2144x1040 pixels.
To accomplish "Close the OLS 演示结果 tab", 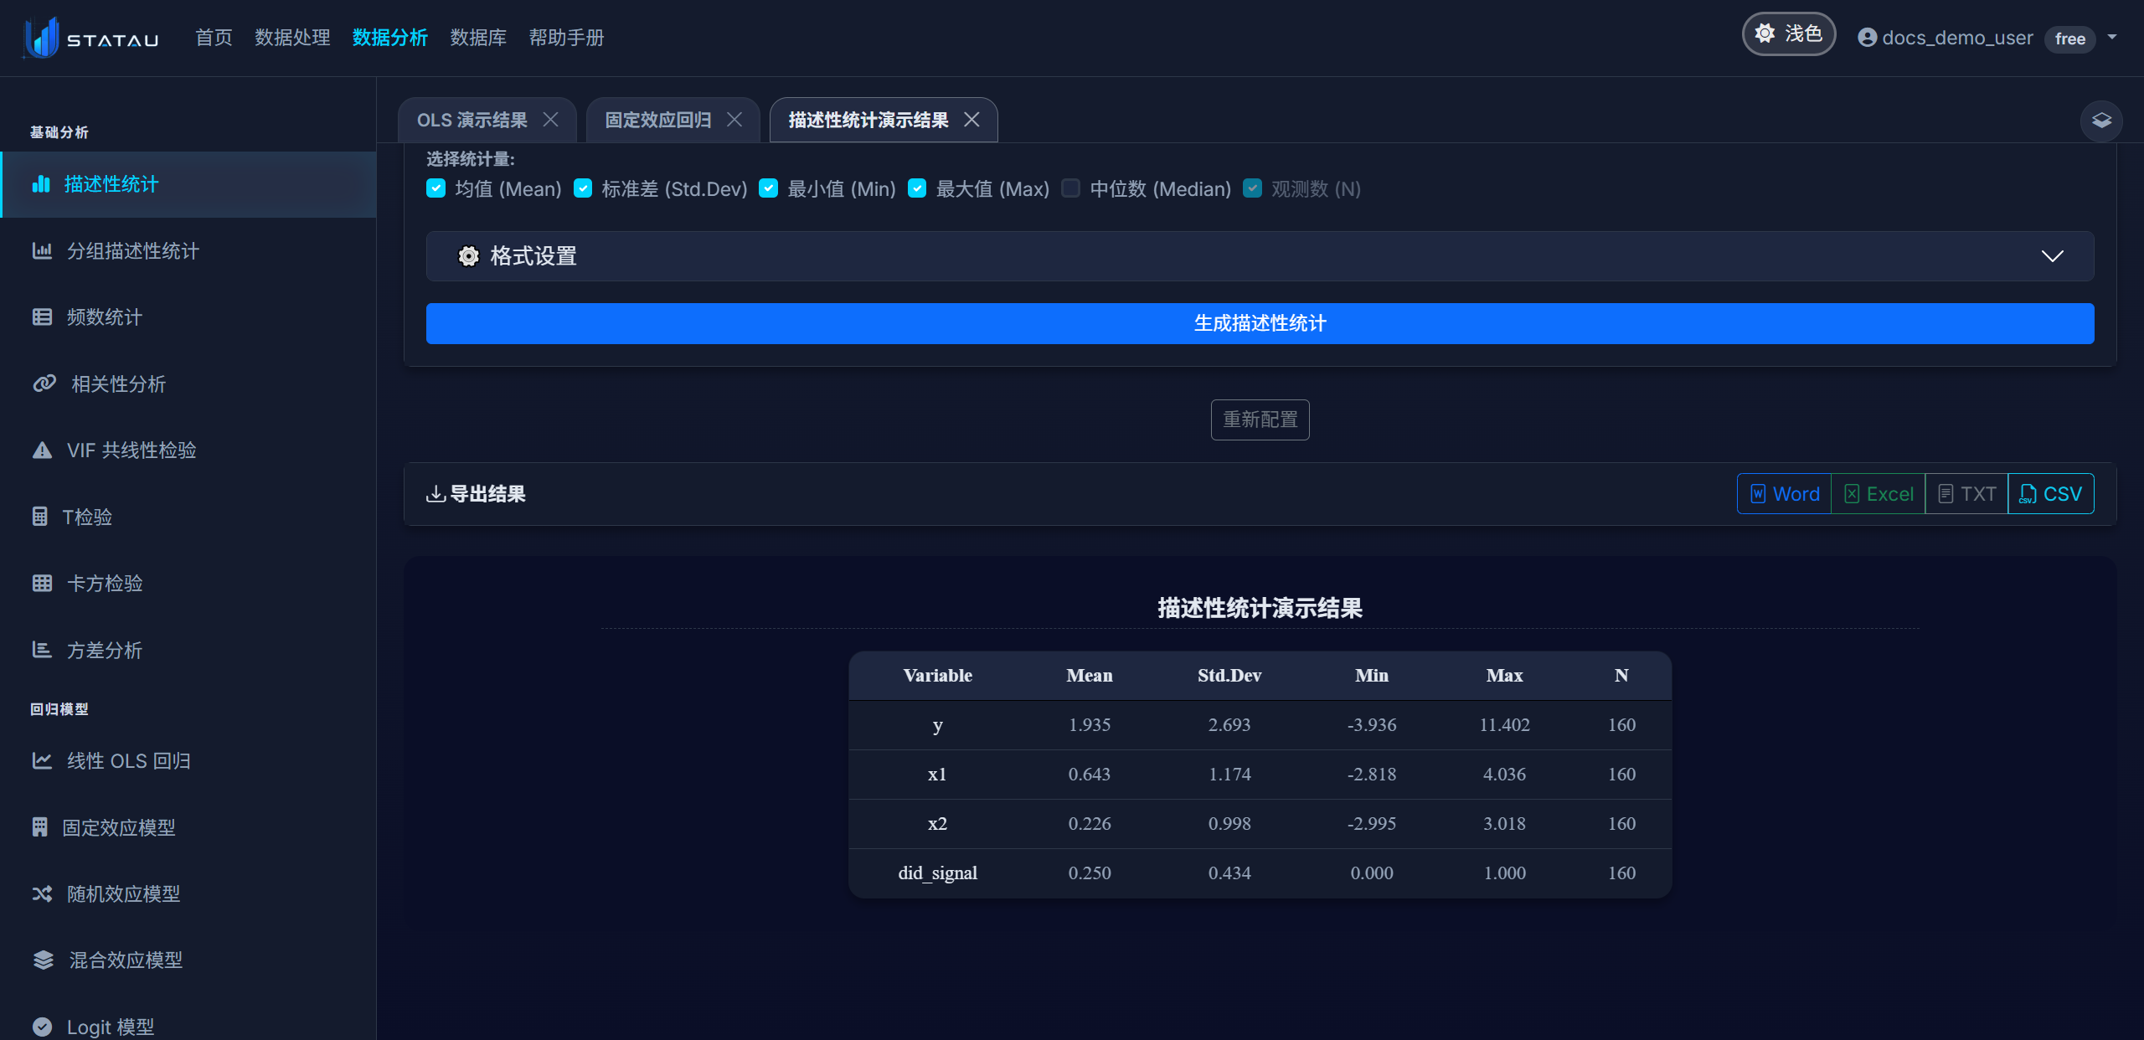I will (550, 120).
